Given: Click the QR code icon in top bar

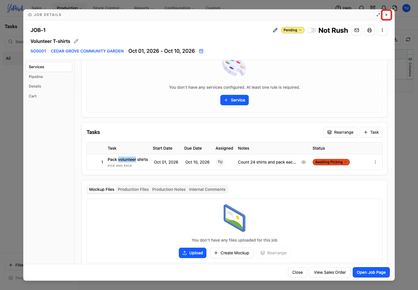Looking at the screenshot, I should [x=373, y=8].
